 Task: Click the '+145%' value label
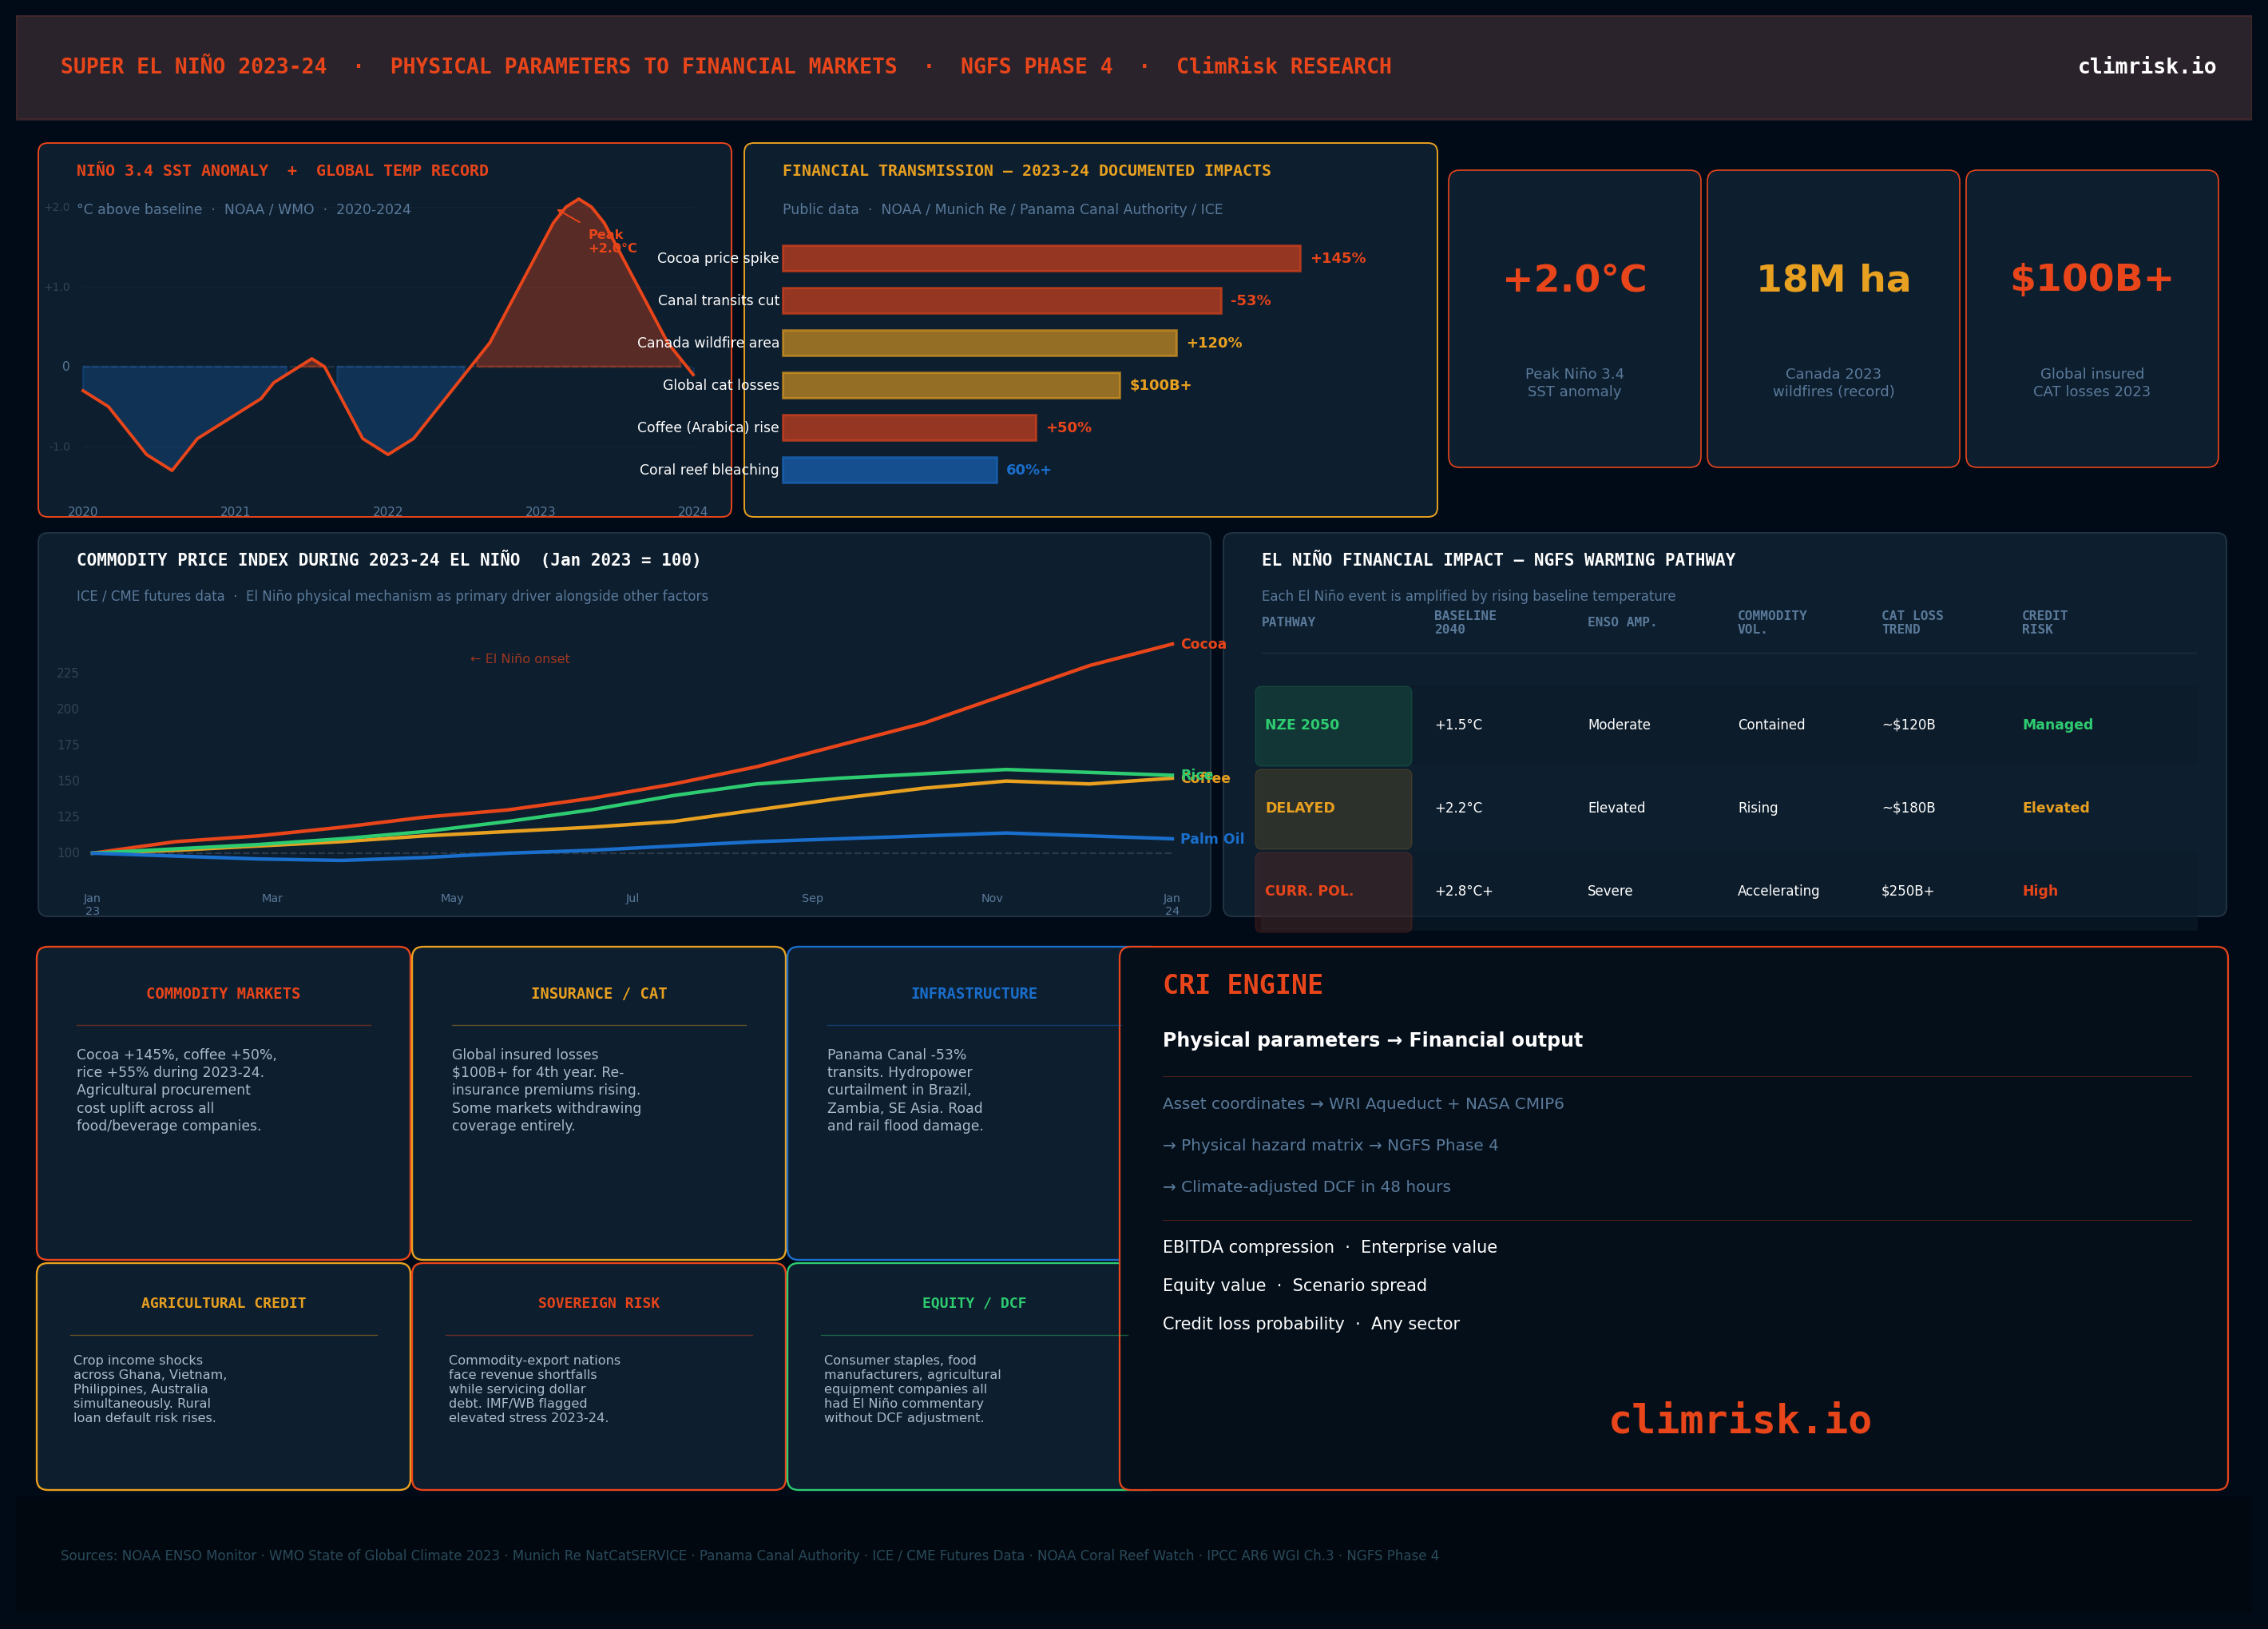click(x=1338, y=258)
